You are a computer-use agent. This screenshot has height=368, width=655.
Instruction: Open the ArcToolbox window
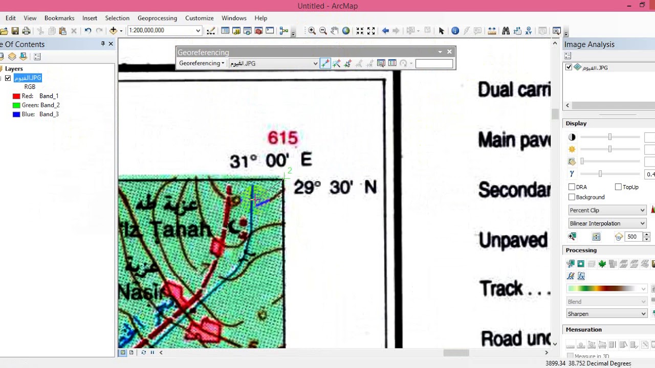[258, 31]
